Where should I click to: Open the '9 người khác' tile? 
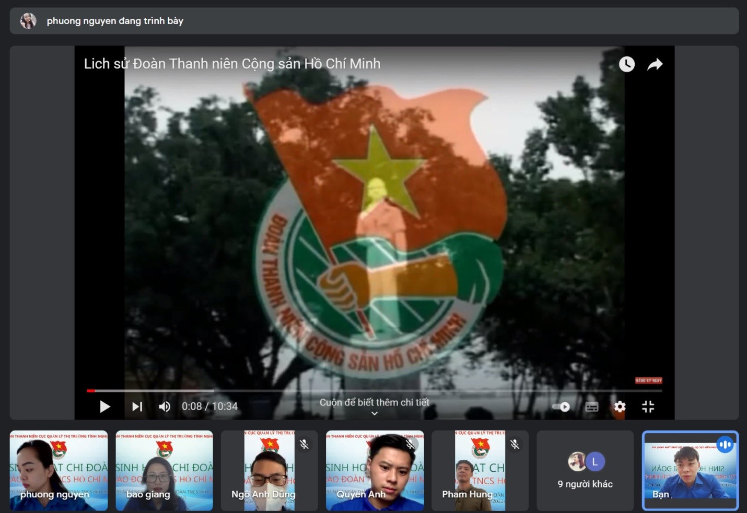point(585,471)
